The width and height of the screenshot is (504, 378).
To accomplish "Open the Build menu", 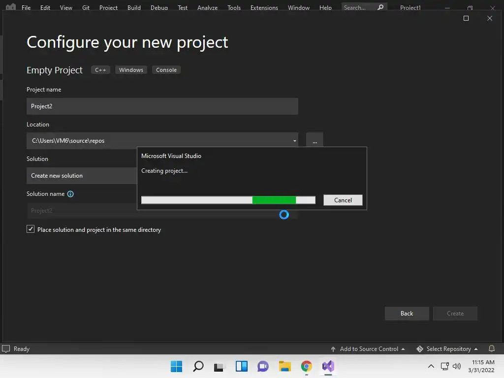I will click(x=134, y=7).
